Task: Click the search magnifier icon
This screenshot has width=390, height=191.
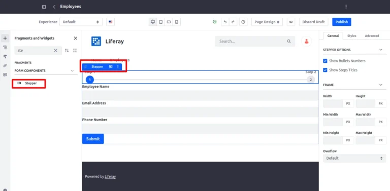Action: click(x=289, y=41)
